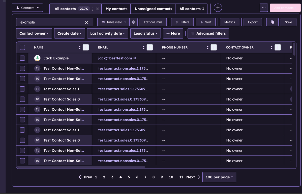
Task: Open the 100 per page dropdown
Action: point(219,177)
